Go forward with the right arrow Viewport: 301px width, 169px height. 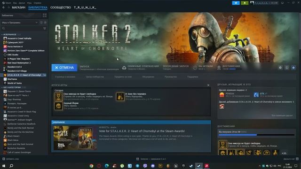pyautogui.click(x=8, y=8)
